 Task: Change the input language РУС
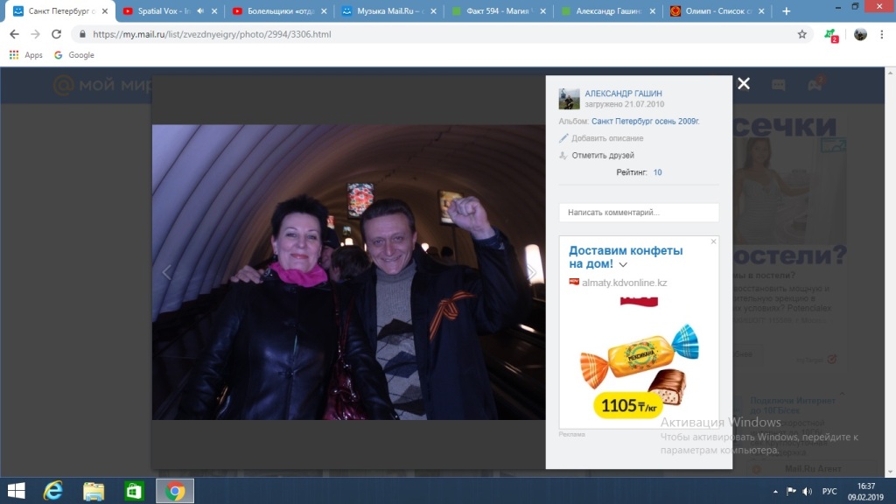[x=829, y=492]
